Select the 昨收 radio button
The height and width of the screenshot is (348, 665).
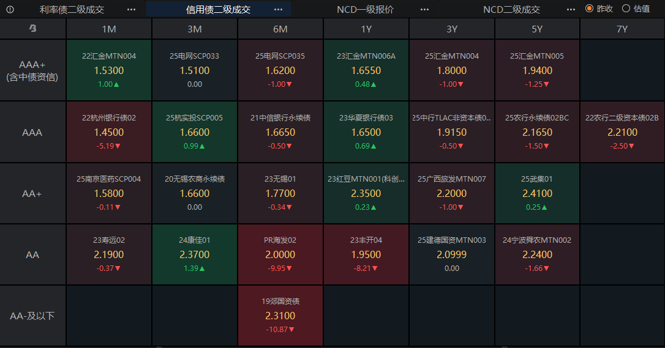589,9
